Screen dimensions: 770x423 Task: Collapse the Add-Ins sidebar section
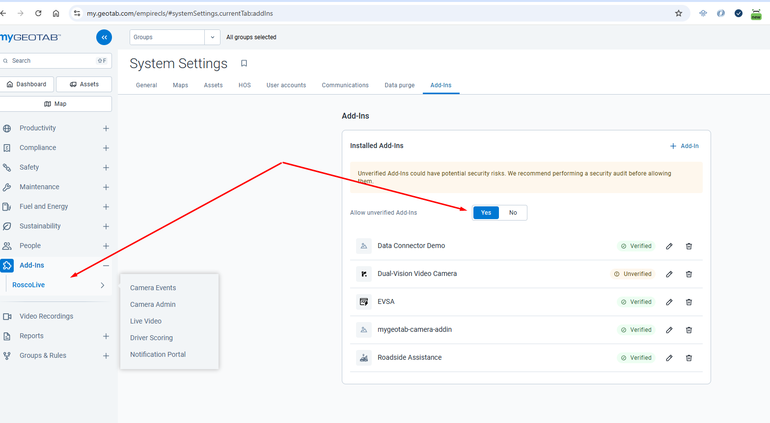pyautogui.click(x=106, y=266)
